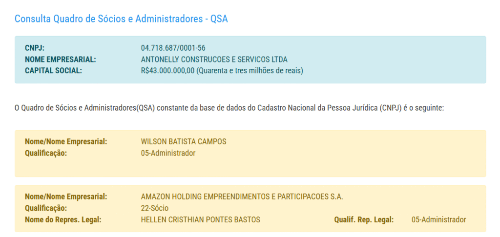Click the CAPITAL SOCIAL label

tap(53, 71)
